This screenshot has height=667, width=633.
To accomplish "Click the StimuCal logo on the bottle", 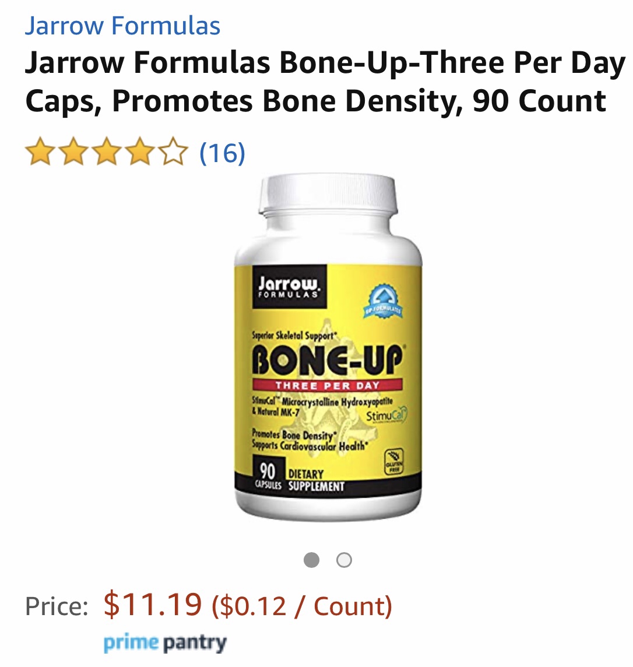I will [x=387, y=415].
